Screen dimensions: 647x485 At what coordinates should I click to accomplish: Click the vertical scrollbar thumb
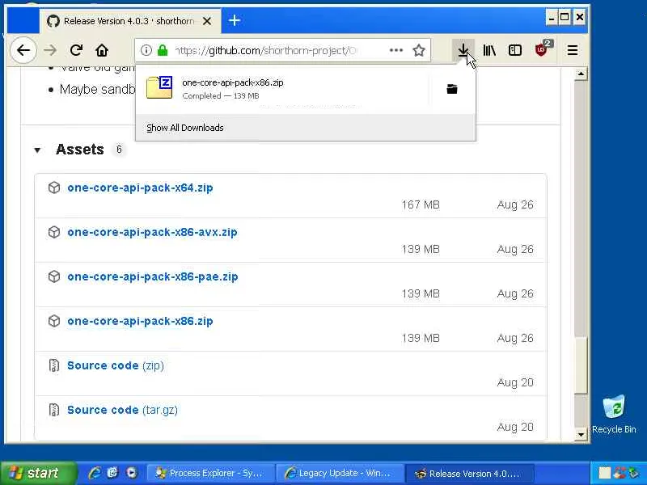(x=581, y=365)
